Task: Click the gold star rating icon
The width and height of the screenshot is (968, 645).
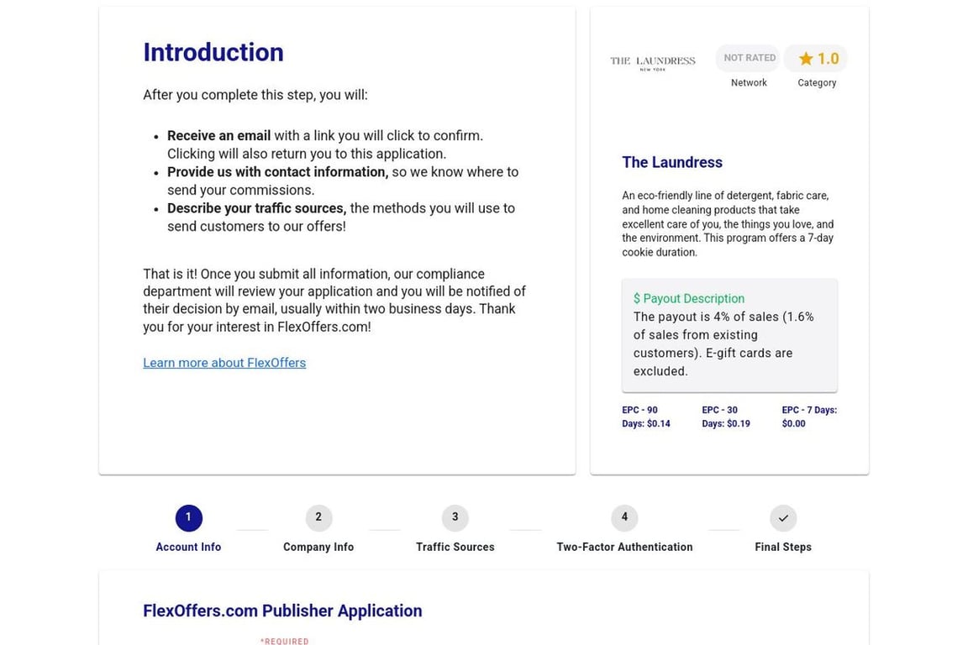Action: click(806, 59)
